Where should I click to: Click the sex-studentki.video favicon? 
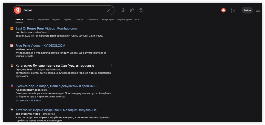point(12,110)
